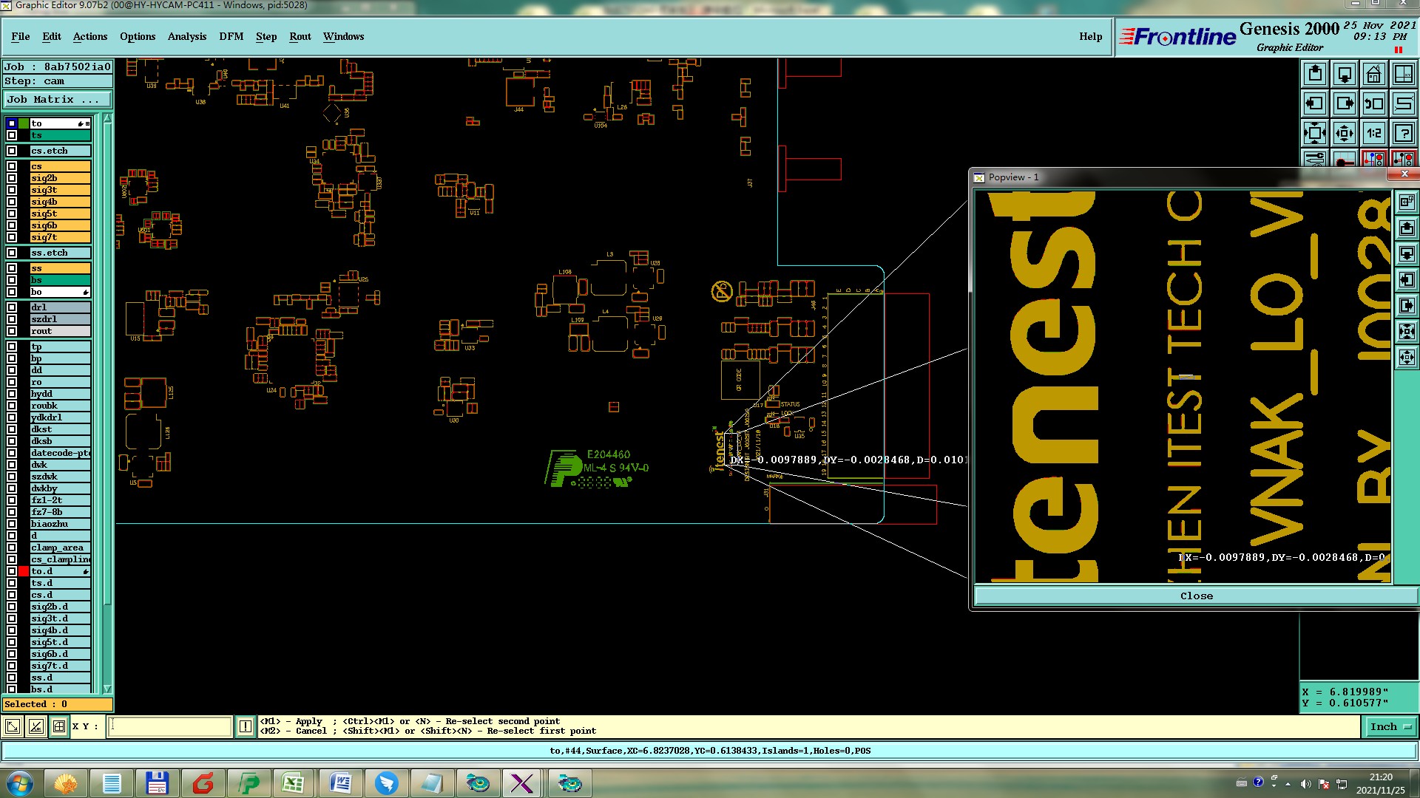Click the pan up view icon
Screen dimensions: 1420x798
click(1315, 74)
